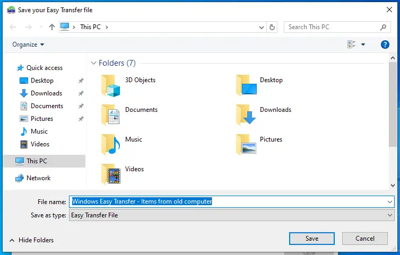Click the pin icon beside Downloads
This screenshot has height=255, width=400.
pos(81,93)
